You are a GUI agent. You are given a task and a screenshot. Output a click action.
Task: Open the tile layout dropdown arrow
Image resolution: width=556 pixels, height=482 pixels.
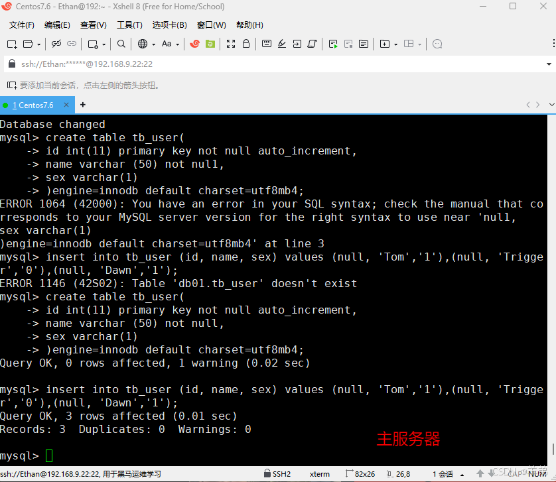[x=419, y=44]
